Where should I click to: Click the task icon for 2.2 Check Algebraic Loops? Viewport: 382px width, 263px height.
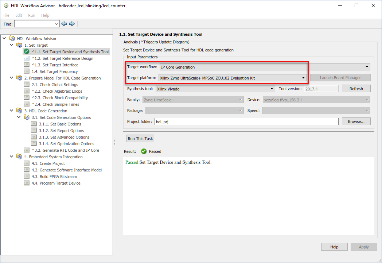coord(27,91)
